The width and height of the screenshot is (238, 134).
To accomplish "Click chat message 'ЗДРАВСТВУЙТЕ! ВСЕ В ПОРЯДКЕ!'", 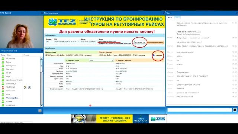I will click(193, 76).
